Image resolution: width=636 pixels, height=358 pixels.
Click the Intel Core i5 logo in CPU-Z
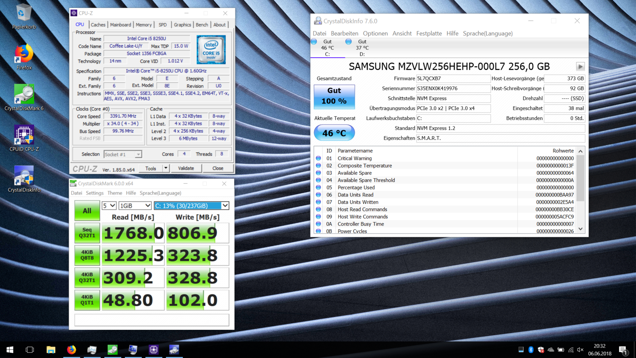[211, 50]
